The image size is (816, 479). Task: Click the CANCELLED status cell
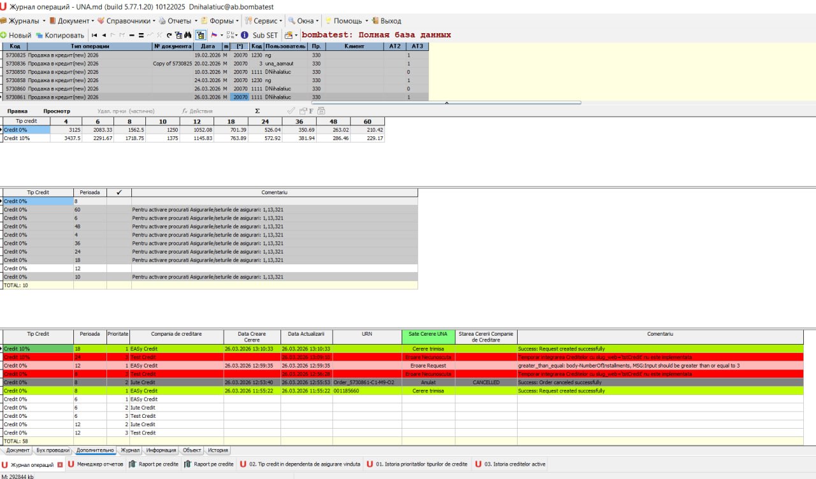(x=486, y=382)
